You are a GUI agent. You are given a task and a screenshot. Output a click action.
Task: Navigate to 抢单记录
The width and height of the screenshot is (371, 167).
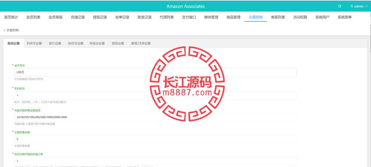point(122,17)
